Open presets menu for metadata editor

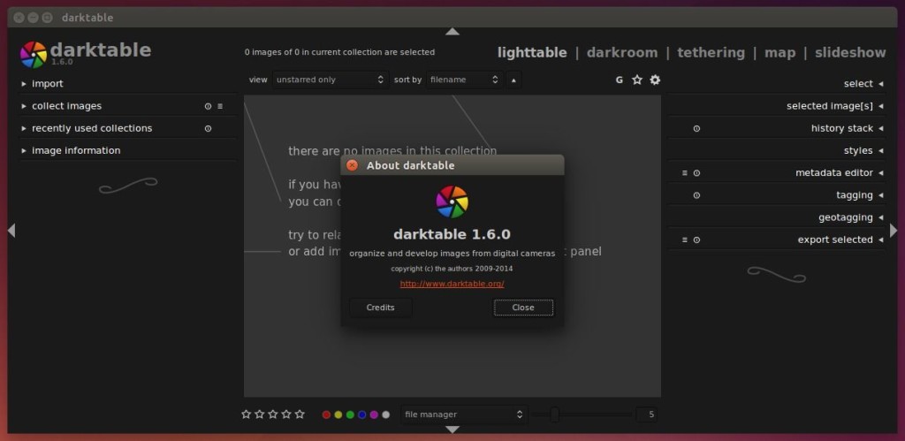pyautogui.click(x=685, y=172)
